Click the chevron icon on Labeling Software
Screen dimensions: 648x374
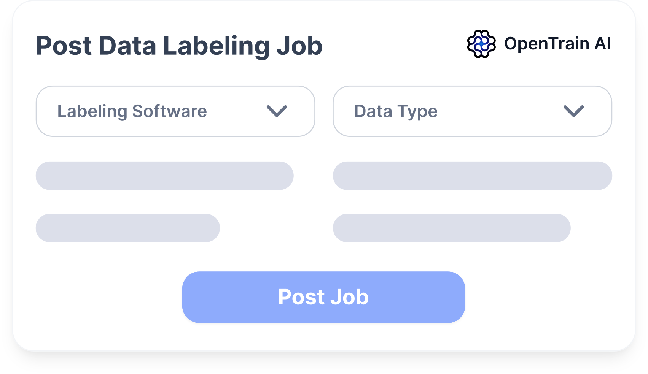tap(277, 111)
